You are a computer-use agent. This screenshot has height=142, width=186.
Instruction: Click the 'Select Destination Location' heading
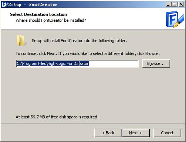tap(38, 14)
